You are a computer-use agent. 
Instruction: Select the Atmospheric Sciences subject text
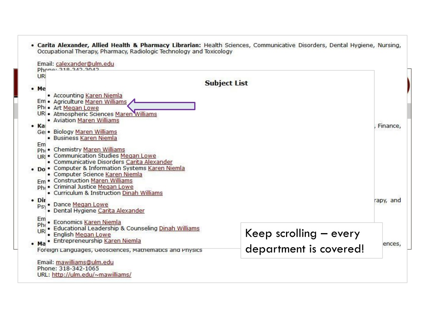pyautogui.click(x=83, y=114)
